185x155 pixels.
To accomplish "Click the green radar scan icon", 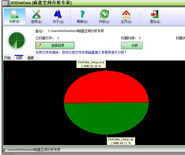I will (x=17, y=40).
